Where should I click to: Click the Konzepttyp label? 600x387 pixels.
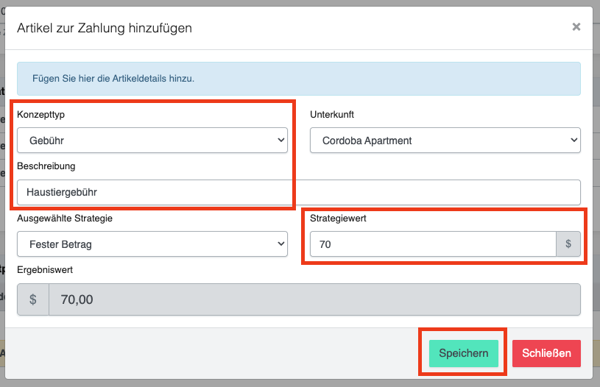pos(46,115)
